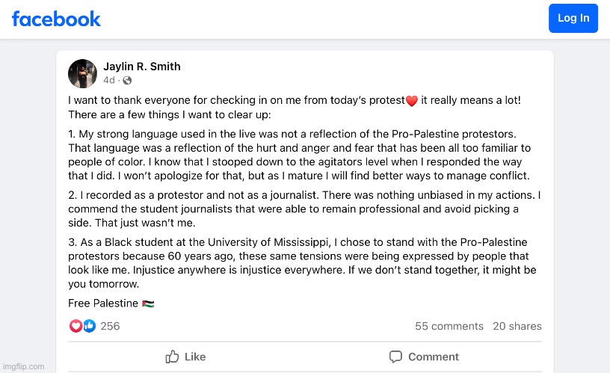Open the Jaylin R. Smith profile name link

point(142,67)
